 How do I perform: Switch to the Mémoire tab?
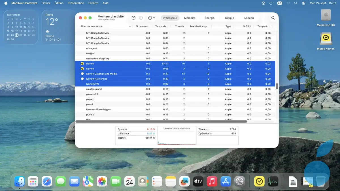[190, 18]
